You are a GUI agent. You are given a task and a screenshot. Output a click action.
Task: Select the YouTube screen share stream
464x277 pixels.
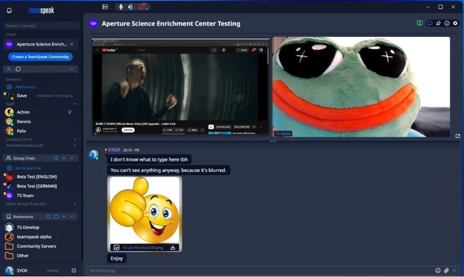[x=180, y=87]
